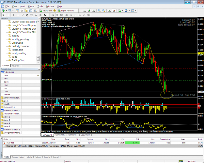
Task: Open the Templates dropdown arrow
Action: coord(135,11)
